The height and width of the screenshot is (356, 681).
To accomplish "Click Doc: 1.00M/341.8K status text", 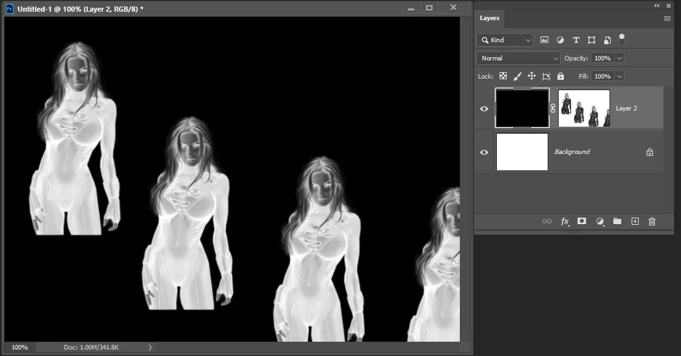I will (91, 348).
